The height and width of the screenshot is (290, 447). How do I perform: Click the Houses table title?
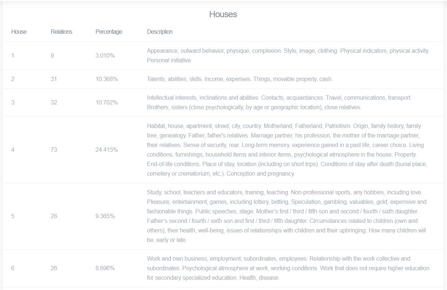point(223,14)
